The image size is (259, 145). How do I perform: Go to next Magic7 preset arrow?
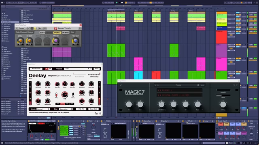(x=158, y=85)
